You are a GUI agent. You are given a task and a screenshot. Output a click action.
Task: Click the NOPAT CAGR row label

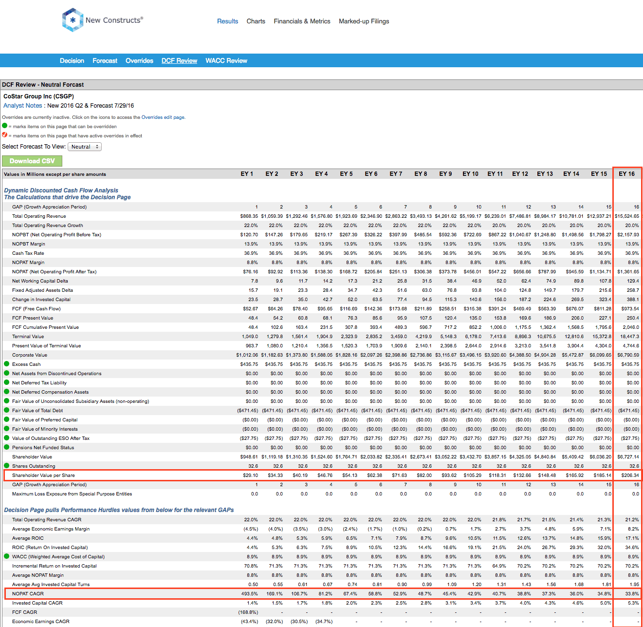28,594
